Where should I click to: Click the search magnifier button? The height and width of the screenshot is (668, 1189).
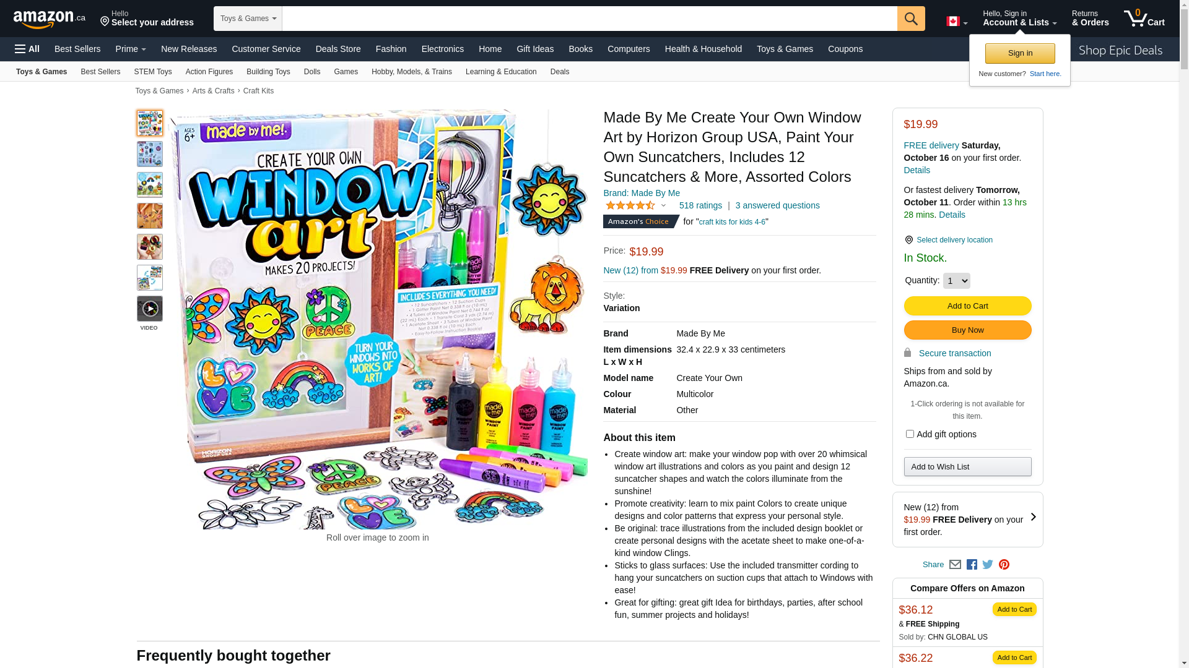(x=911, y=19)
